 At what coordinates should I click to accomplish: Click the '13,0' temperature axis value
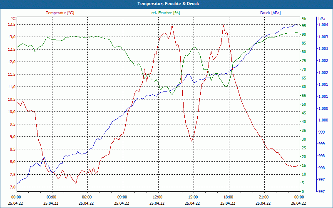pyautogui.click(x=12, y=37)
